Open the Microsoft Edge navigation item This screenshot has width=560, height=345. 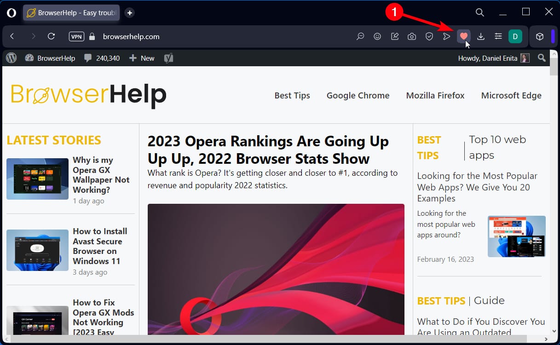point(511,96)
